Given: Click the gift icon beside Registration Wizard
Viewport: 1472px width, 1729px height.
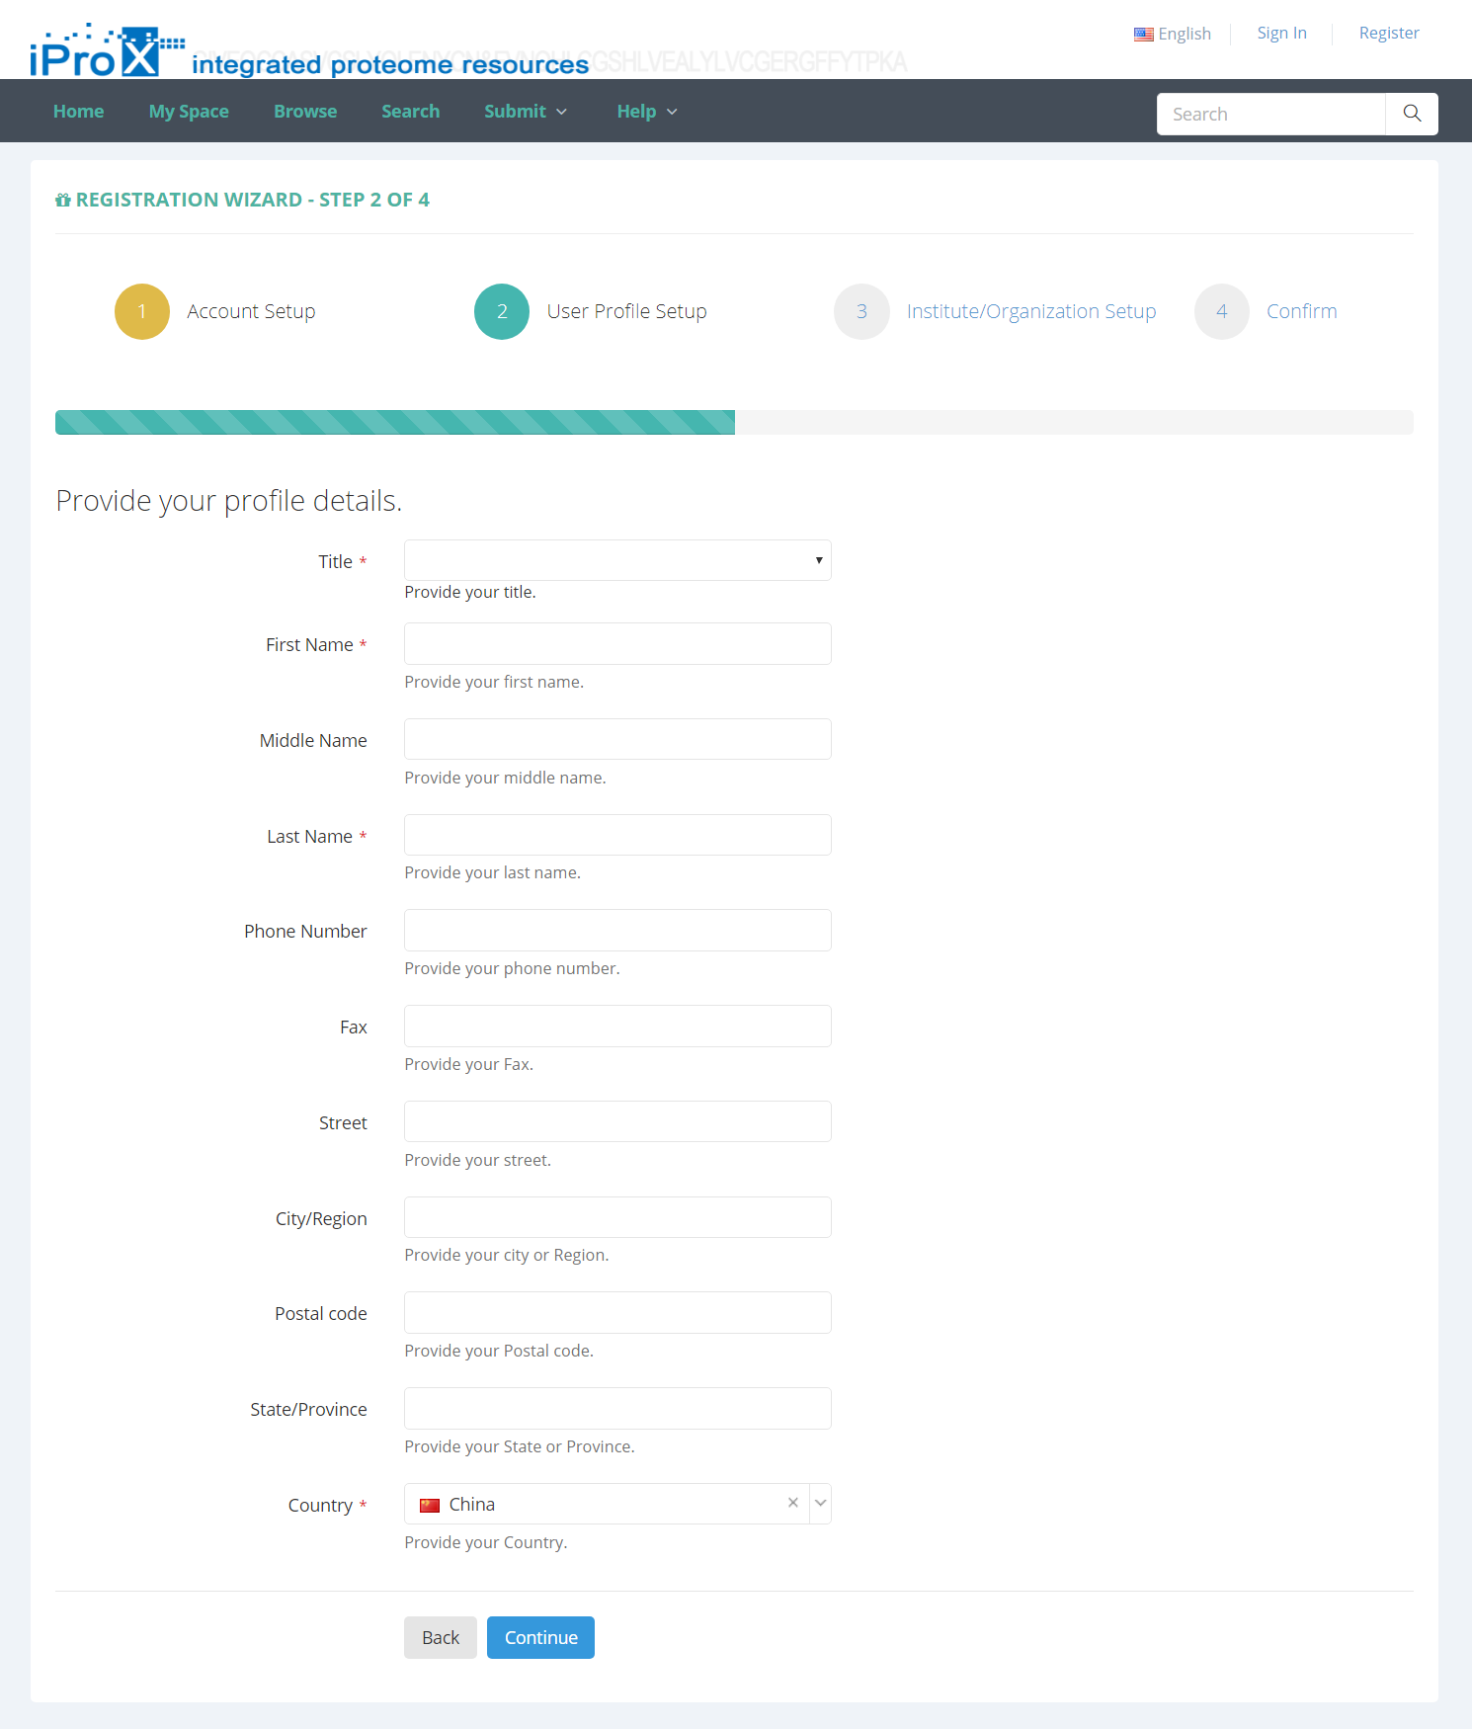Looking at the screenshot, I should (63, 201).
